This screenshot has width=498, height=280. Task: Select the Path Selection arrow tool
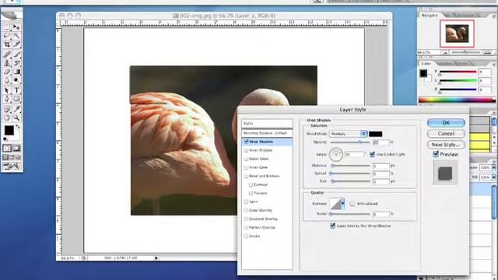(x=7, y=90)
